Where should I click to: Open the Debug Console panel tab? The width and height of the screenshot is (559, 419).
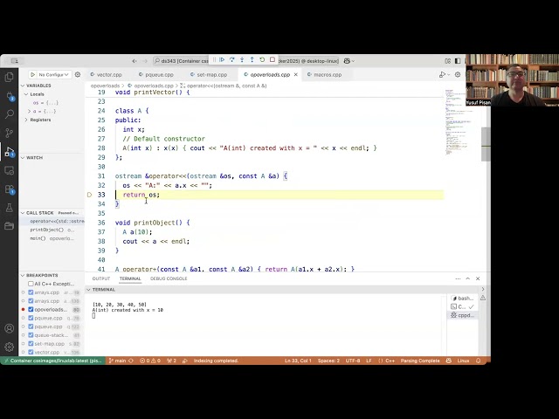pos(169,278)
